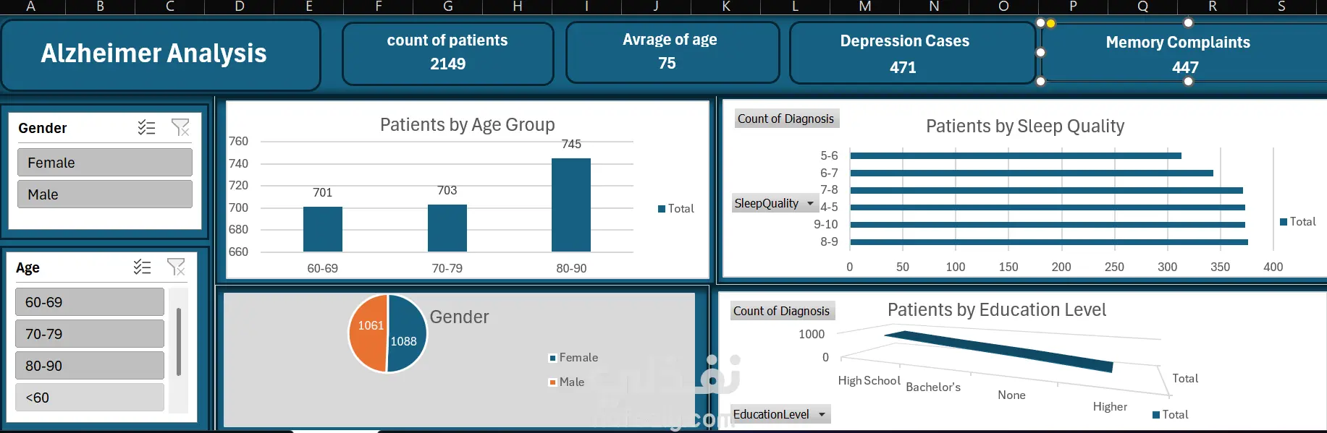Click the 60-69 bar in age chart
The image size is (1327, 433).
tap(323, 230)
